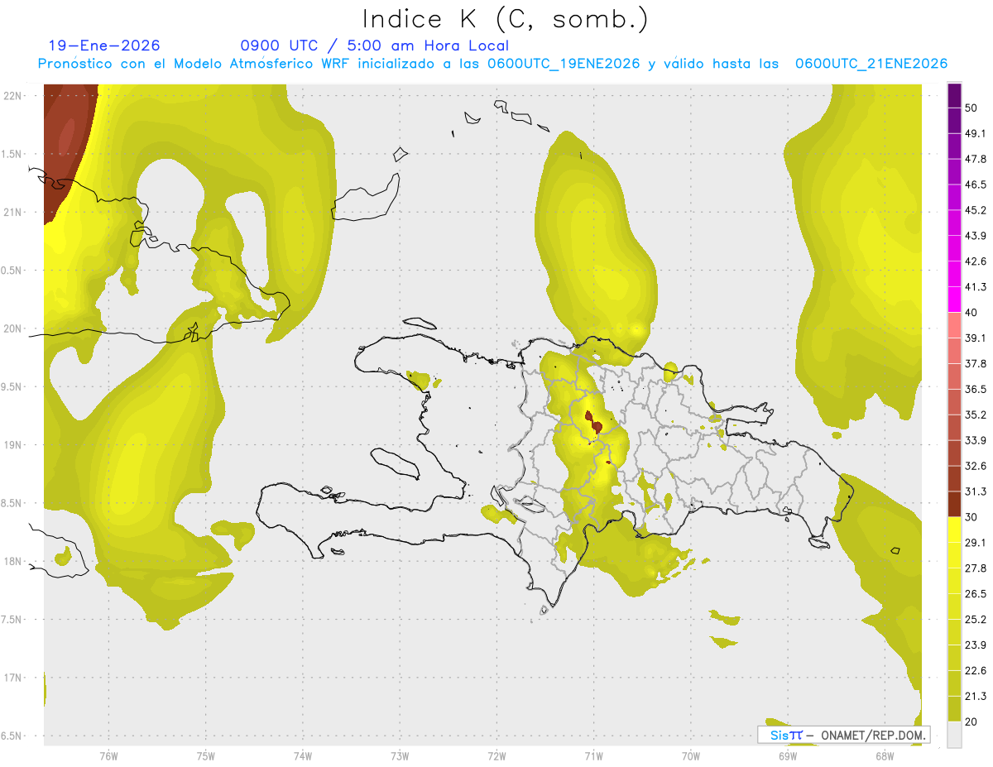
Task: Click the colorbar value 43.9
Action: [976, 236]
